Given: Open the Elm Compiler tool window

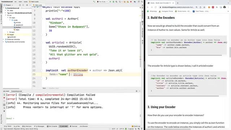Looking at the screenshot, I should [x=52, y=126].
